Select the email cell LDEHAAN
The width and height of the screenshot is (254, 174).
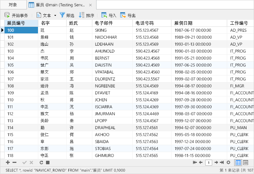(x=112, y=44)
